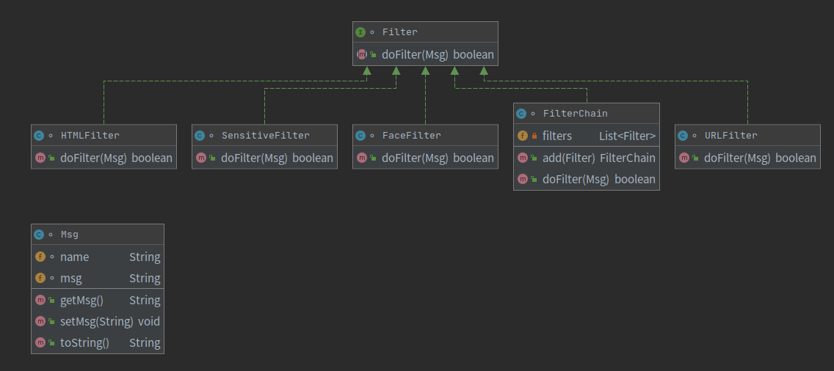Click doFilter(Msg) in SensitiveFilter
Viewport: 834px width, 371px height.
click(254, 158)
